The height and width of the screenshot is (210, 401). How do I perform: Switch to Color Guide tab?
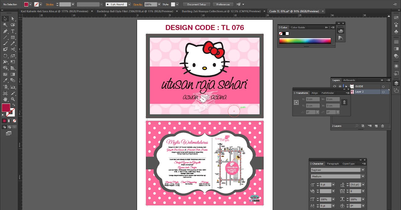pos(298,27)
